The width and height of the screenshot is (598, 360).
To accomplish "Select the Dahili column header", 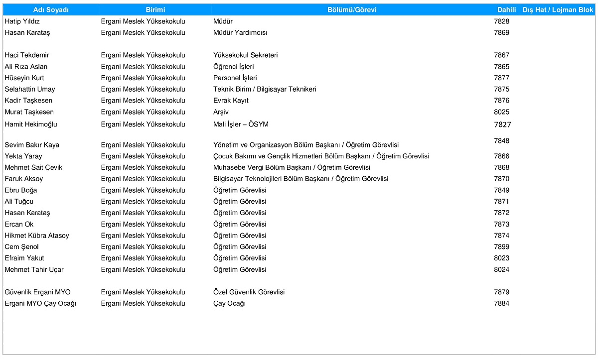I will click(x=507, y=10).
